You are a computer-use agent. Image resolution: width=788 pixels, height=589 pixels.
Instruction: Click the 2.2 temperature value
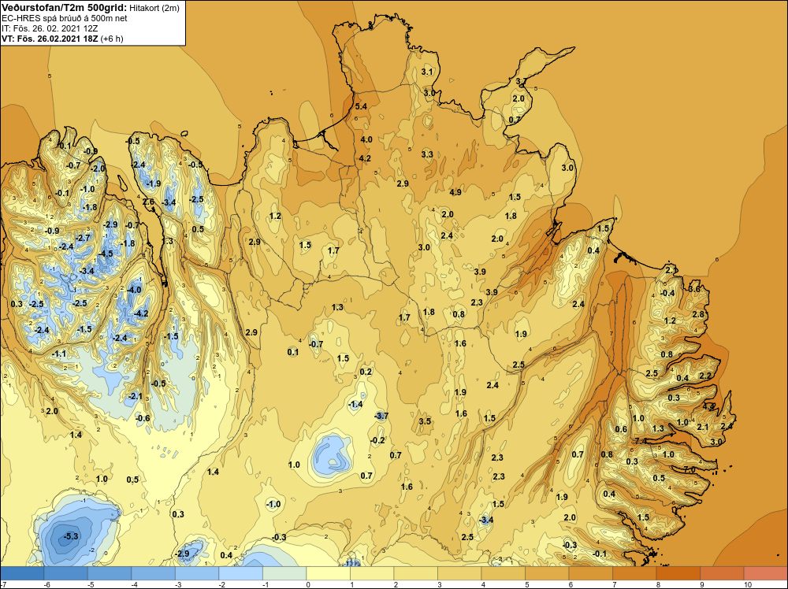coord(705,376)
